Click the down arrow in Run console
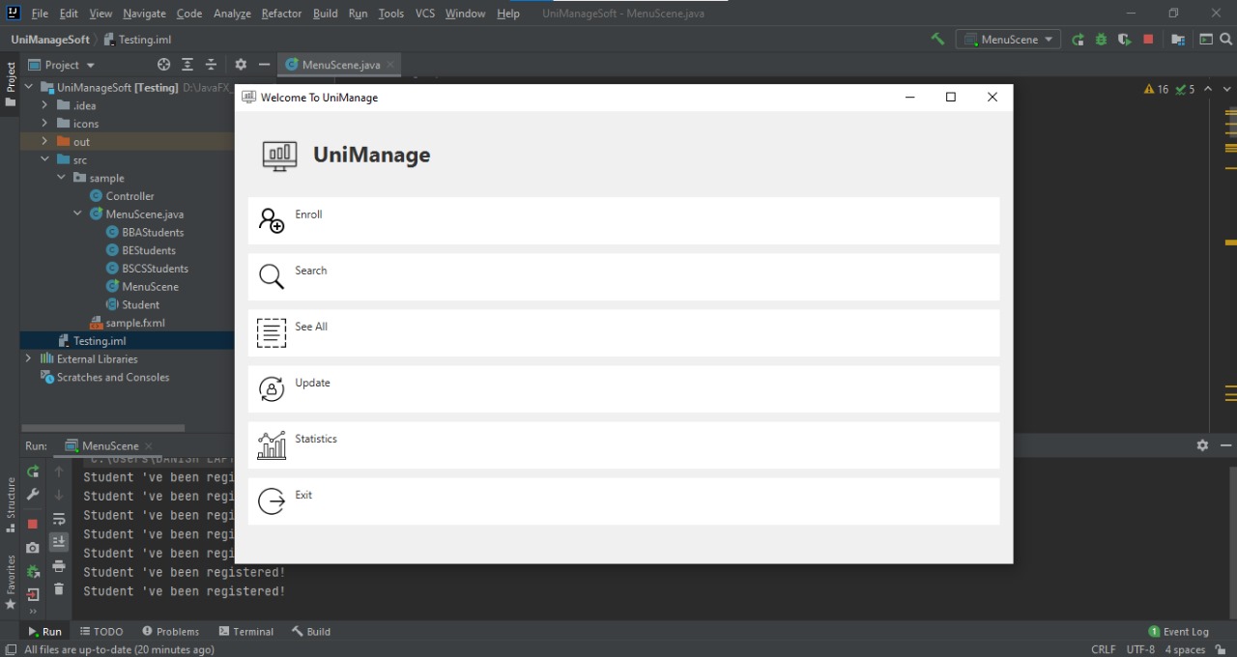 [59, 495]
